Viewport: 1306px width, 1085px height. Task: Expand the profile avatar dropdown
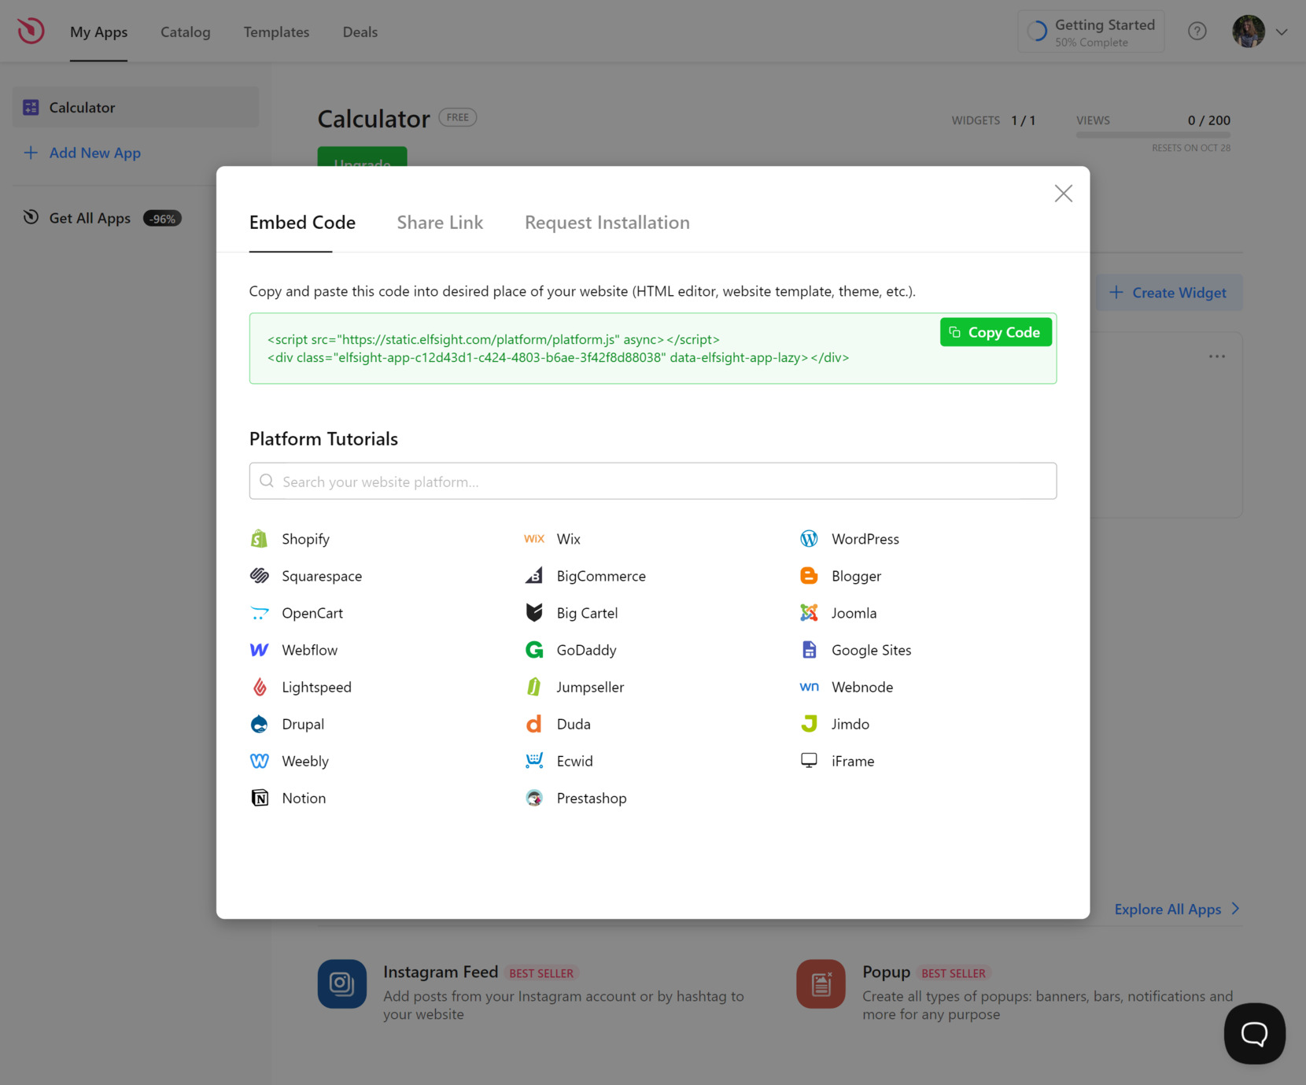(1281, 31)
